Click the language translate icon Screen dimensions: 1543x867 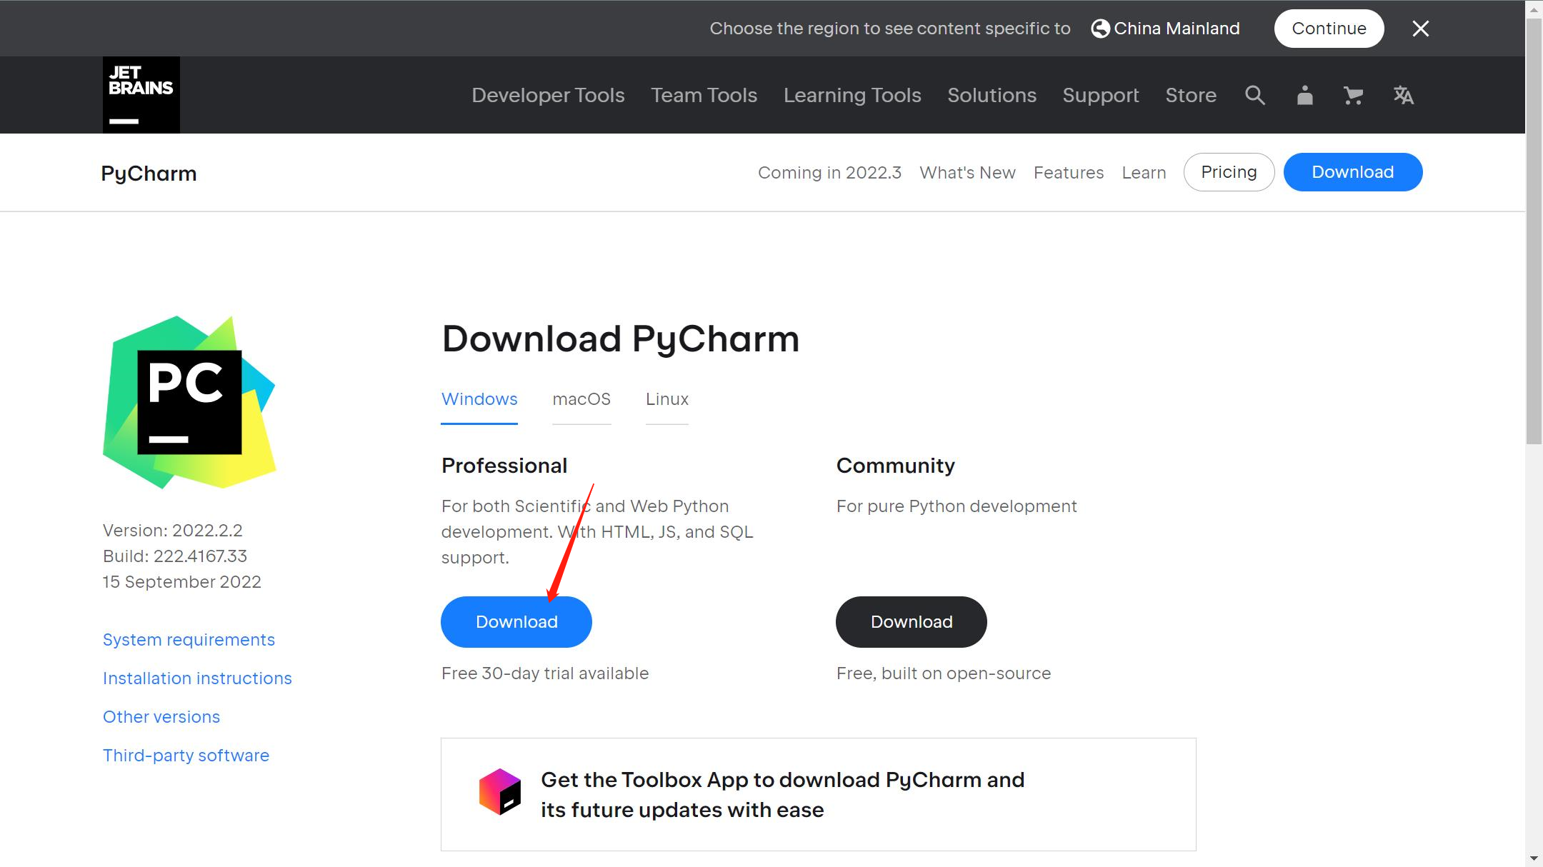(x=1403, y=95)
